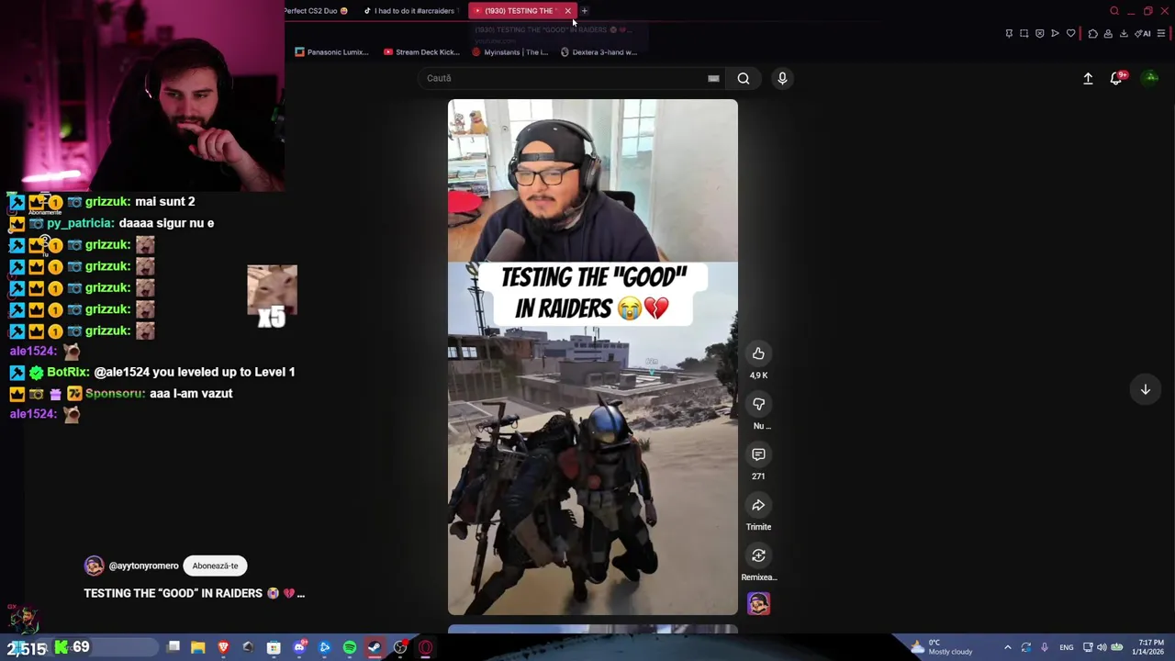Image resolution: width=1175 pixels, height=661 pixels.
Task: Close the TESTING THE browser tab
Action: pyautogui.click(x=567, y=11)
